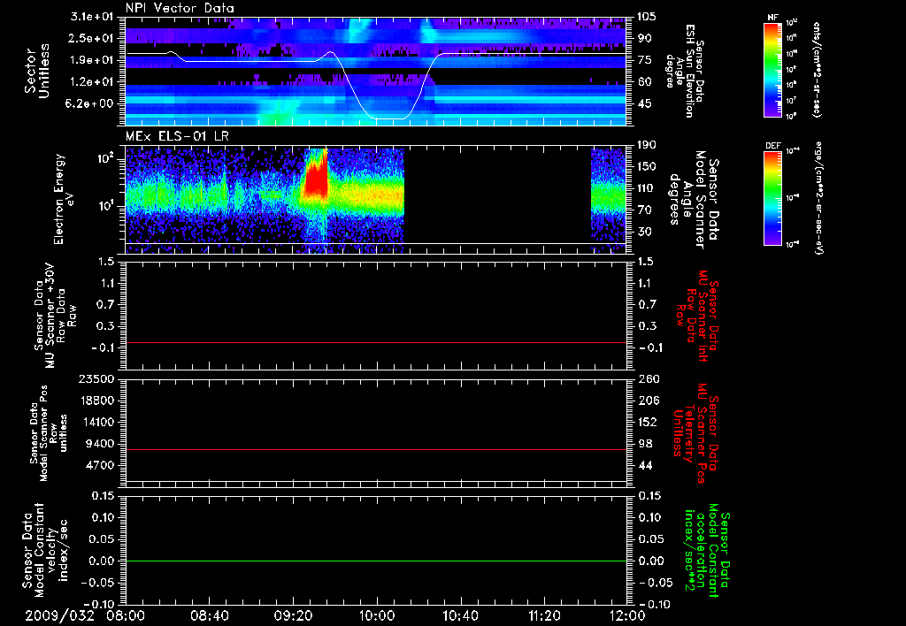Click the 'cnts/(cm**2-sr-sec)' units label
The image size is (906, 626).
[817, 70]
